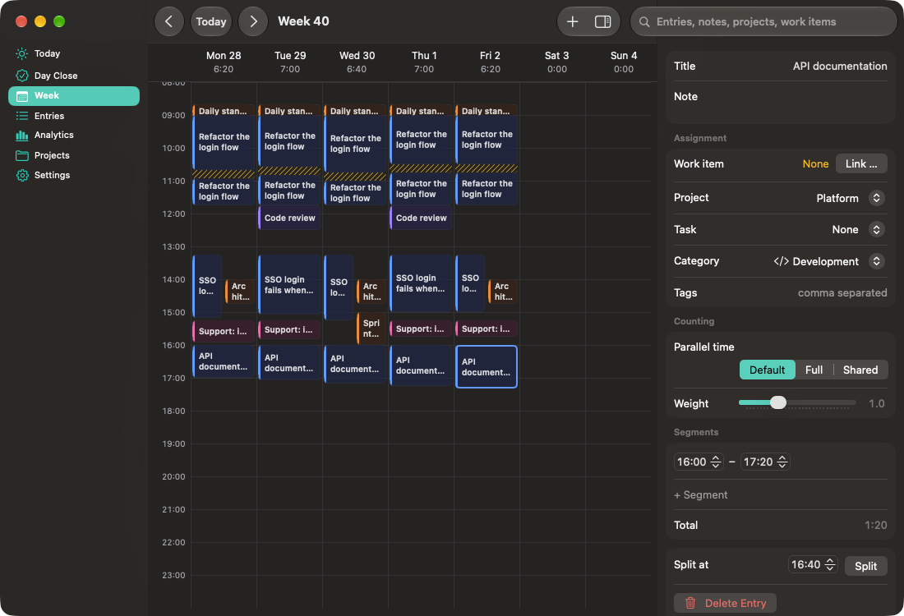Viewport: 904px width, 616px height.
Task: Open Analytics in the sidebar
Action: (x=74, y=136)
